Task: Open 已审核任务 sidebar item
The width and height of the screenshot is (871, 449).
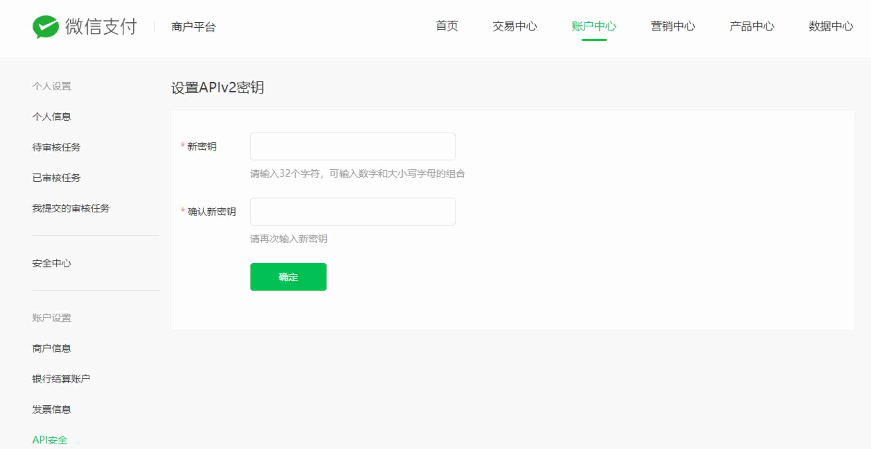Action: [x=56, y=178]
